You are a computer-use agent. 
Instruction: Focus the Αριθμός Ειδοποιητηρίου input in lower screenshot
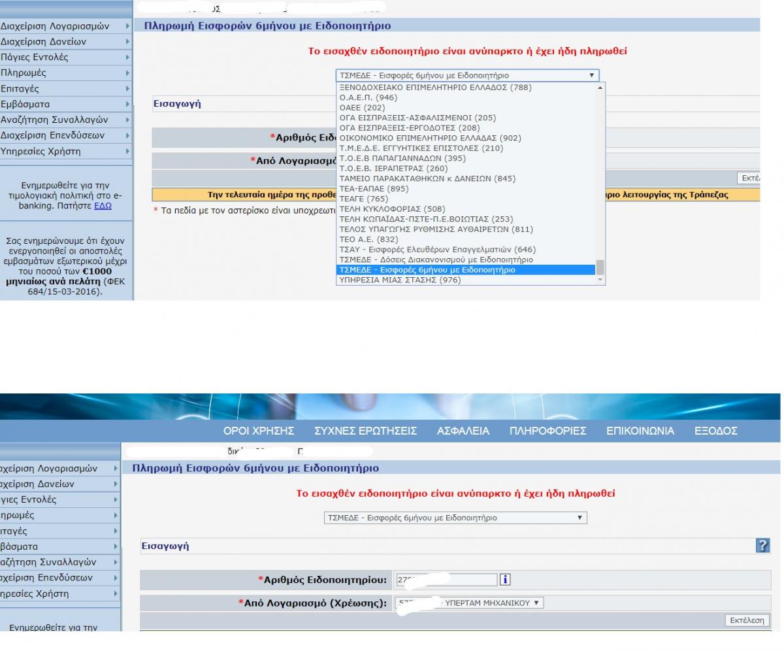point(446,580)
